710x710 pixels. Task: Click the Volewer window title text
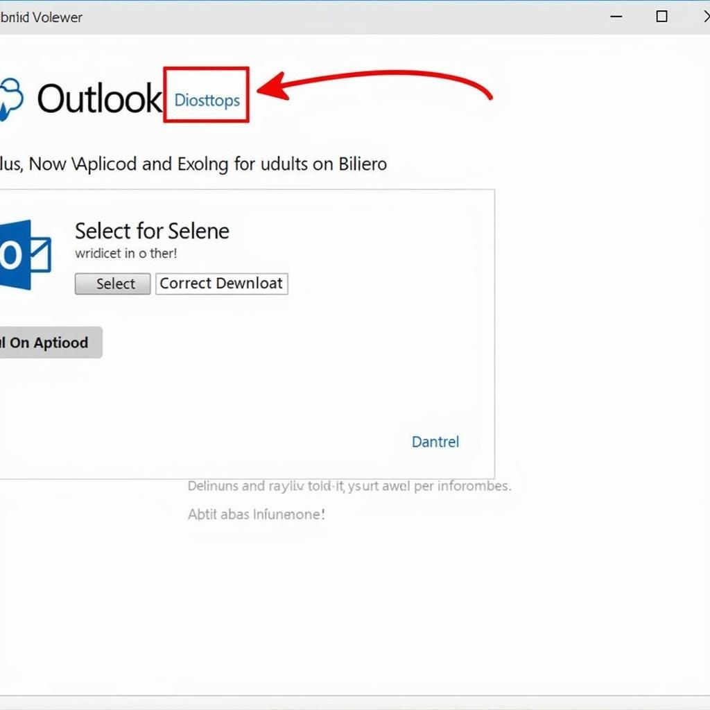41,17
